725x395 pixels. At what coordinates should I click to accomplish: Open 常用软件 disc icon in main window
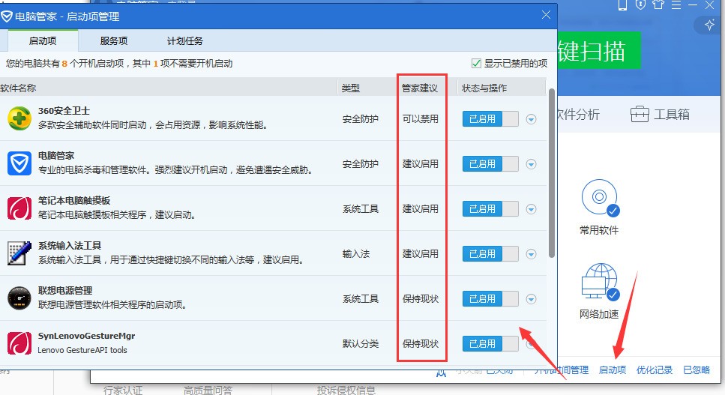point(600,198)
